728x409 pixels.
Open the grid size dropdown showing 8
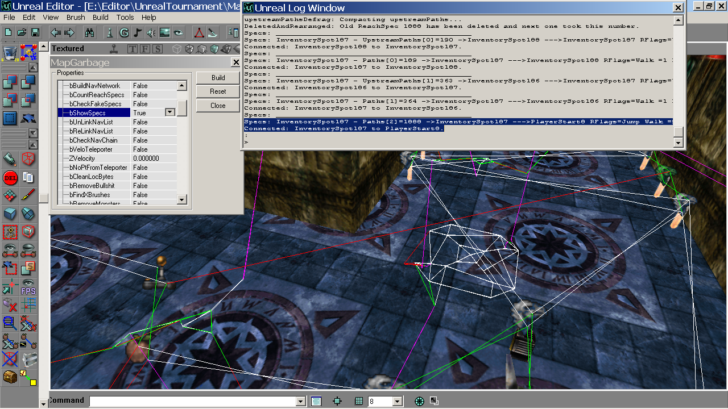pyautogui.click(x=398, y=402)
